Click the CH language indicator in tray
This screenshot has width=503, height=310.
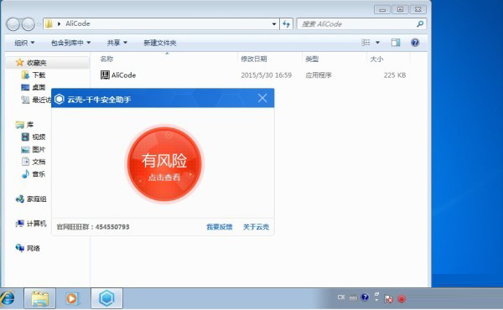pyautogui.click(x=341, y=297)
